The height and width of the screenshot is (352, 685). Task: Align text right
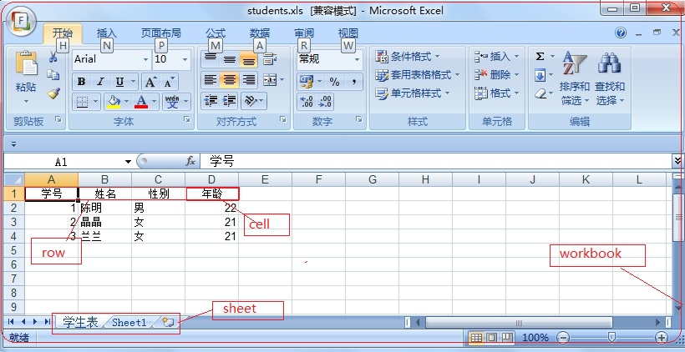click(x=249, y=80)
